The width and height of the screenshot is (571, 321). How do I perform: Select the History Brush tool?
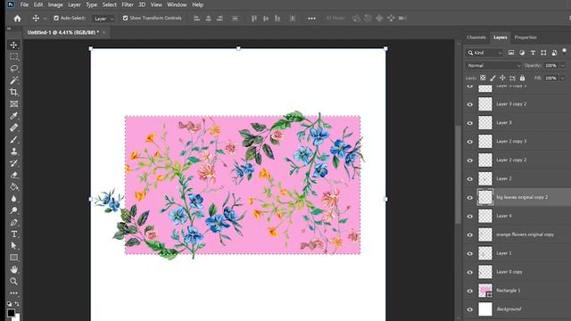pyautogui.click(x=14, y=163)
